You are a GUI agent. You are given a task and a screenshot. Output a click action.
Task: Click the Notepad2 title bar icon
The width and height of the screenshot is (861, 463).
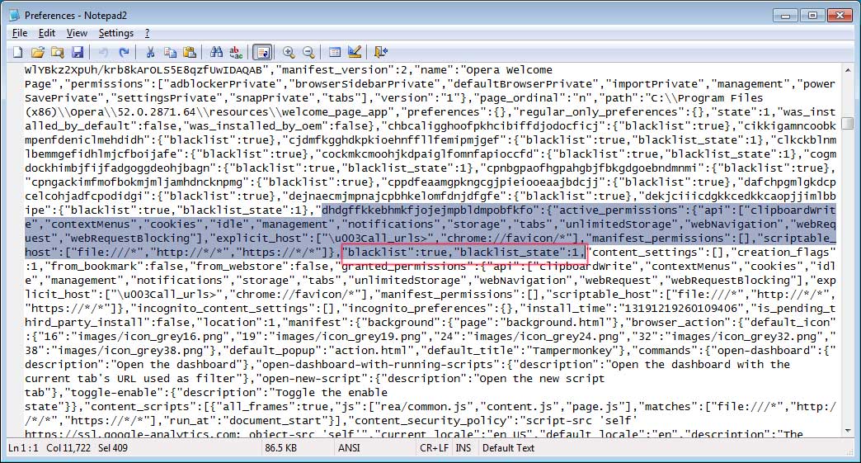(14, 16)
